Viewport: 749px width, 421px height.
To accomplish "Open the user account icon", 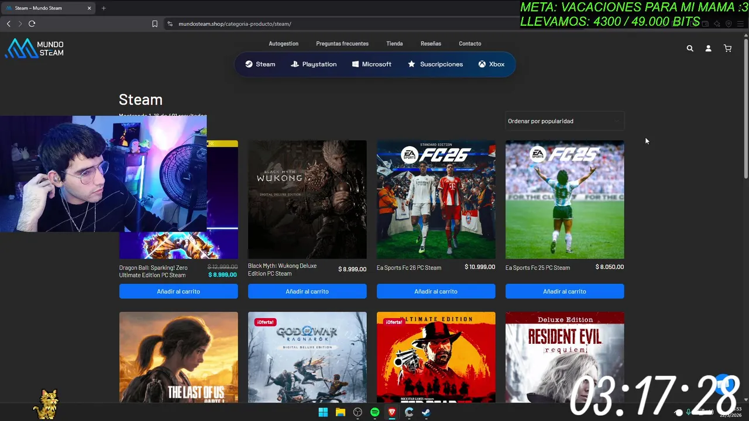I will tap(708, 49).
